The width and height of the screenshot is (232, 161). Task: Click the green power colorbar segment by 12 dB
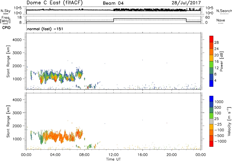[211, 65]
